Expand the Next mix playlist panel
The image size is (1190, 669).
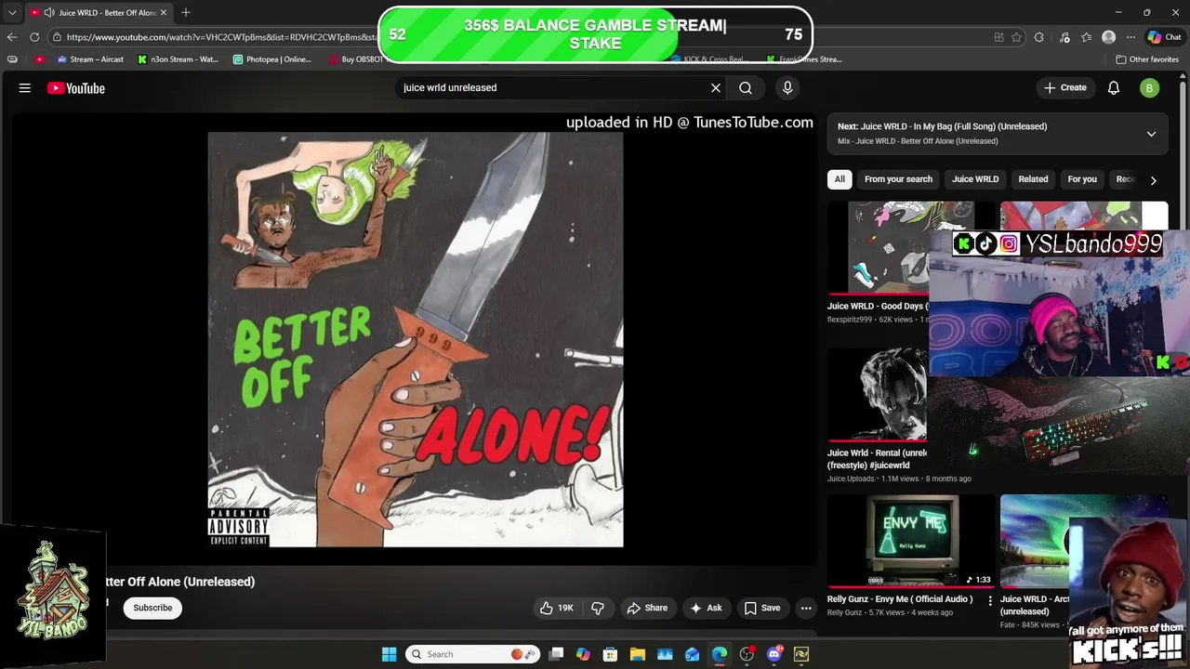1151,134
